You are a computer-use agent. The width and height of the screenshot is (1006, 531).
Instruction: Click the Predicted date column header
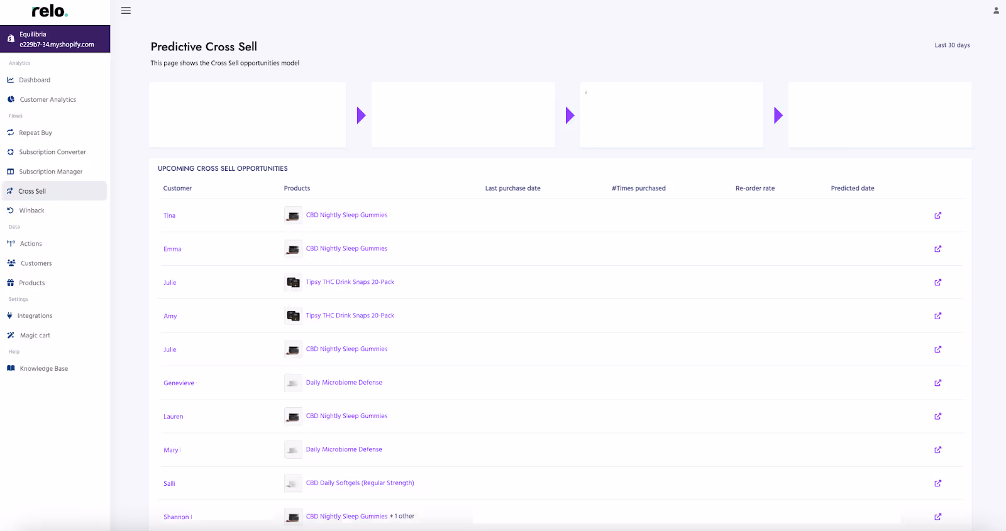tap(853, 188)
